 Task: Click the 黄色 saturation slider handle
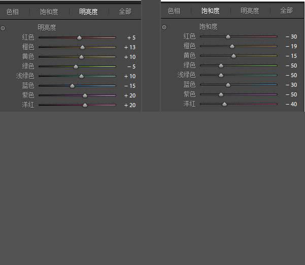point(233,56)
